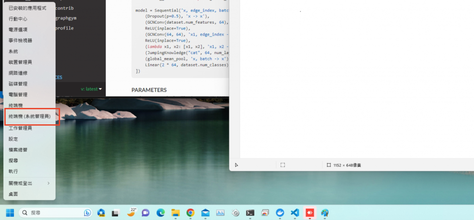
Task: Launch Teams Chat from the taskbar
Action: point(145,213)
